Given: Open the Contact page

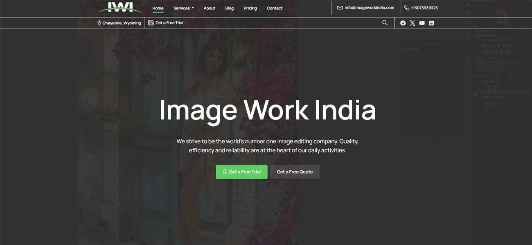Looking at the screenshot, I should pyautogui.click(x=275, y=8).
